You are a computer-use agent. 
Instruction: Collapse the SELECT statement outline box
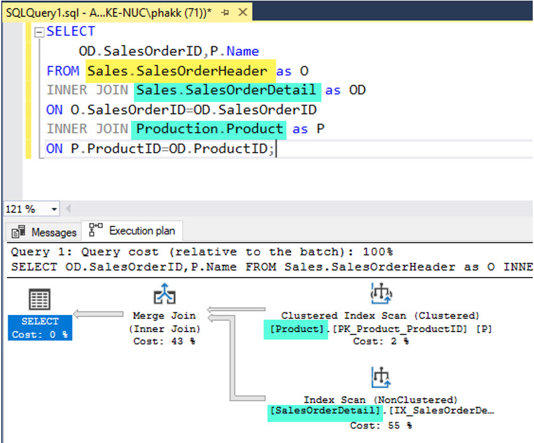(x=39, y=32)
